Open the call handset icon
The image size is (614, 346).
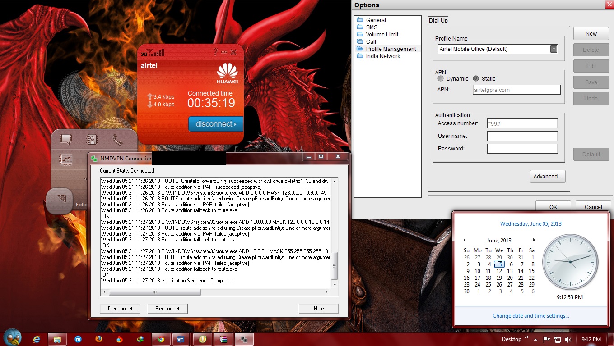tap(118, 140)
